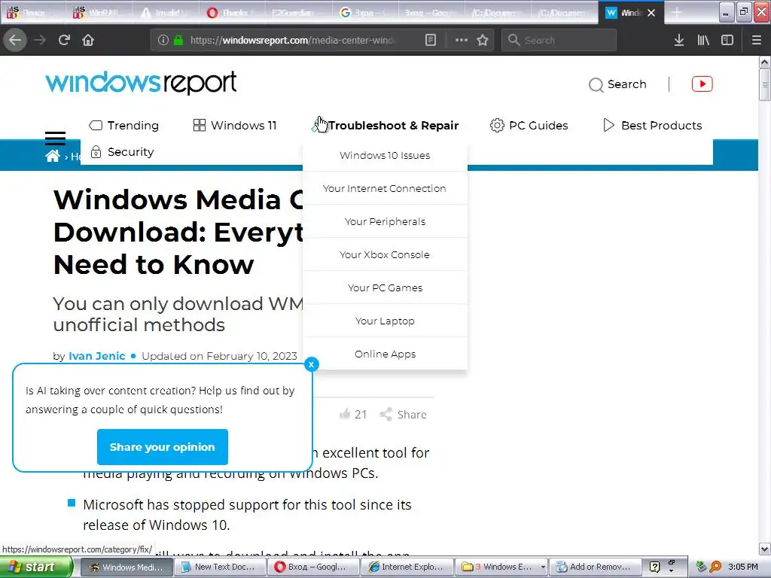The image size is (771, 578).
Task: Choose Your Peripherals from dropdown
Action: point(385,222)
